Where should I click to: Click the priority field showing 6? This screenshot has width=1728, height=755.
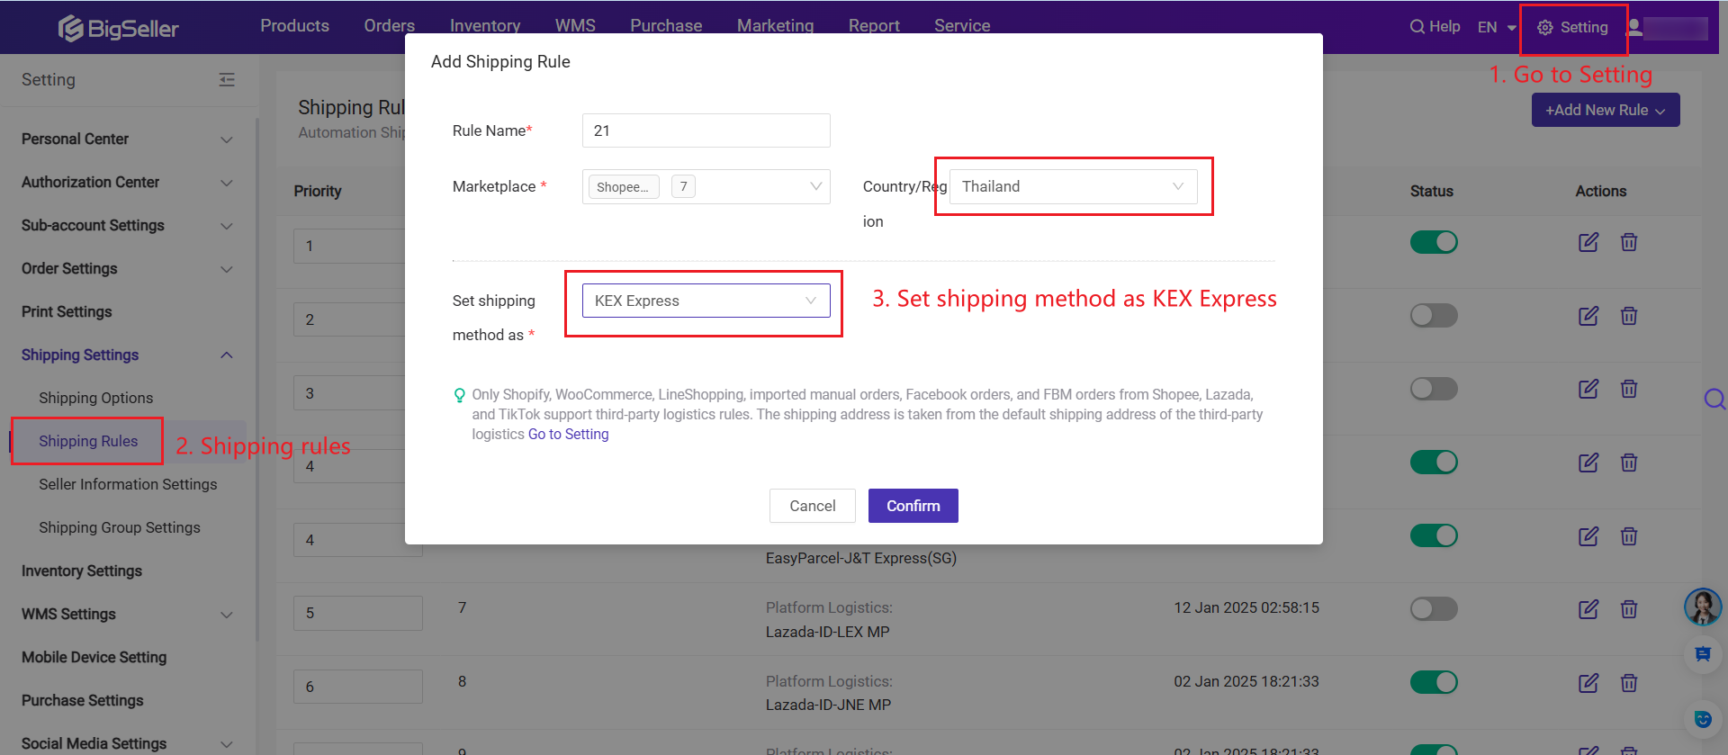pos(358,687)
